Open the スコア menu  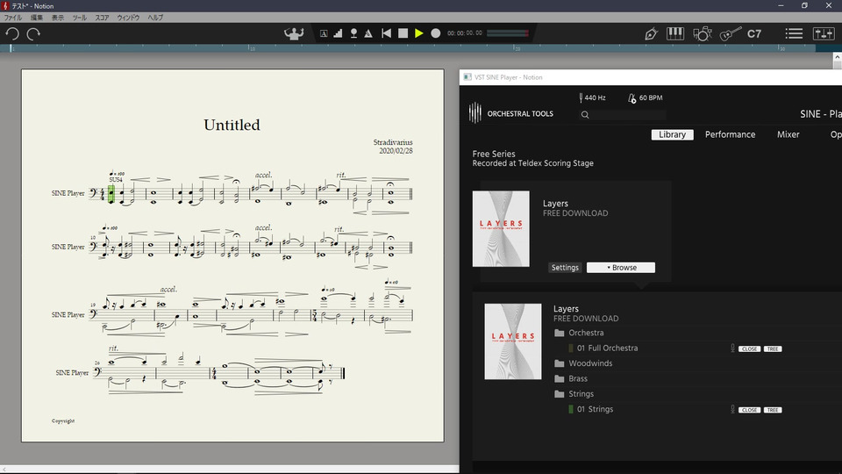(x=103, y=18)
